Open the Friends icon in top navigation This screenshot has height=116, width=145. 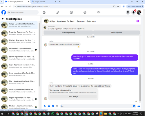coord(58,12)
